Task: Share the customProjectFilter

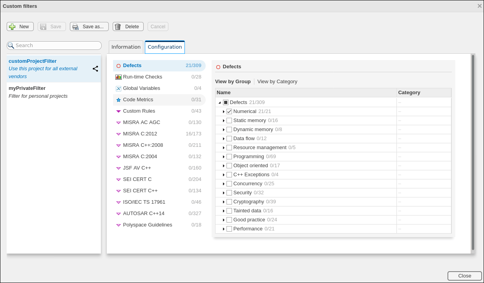Action: point(95,69)
